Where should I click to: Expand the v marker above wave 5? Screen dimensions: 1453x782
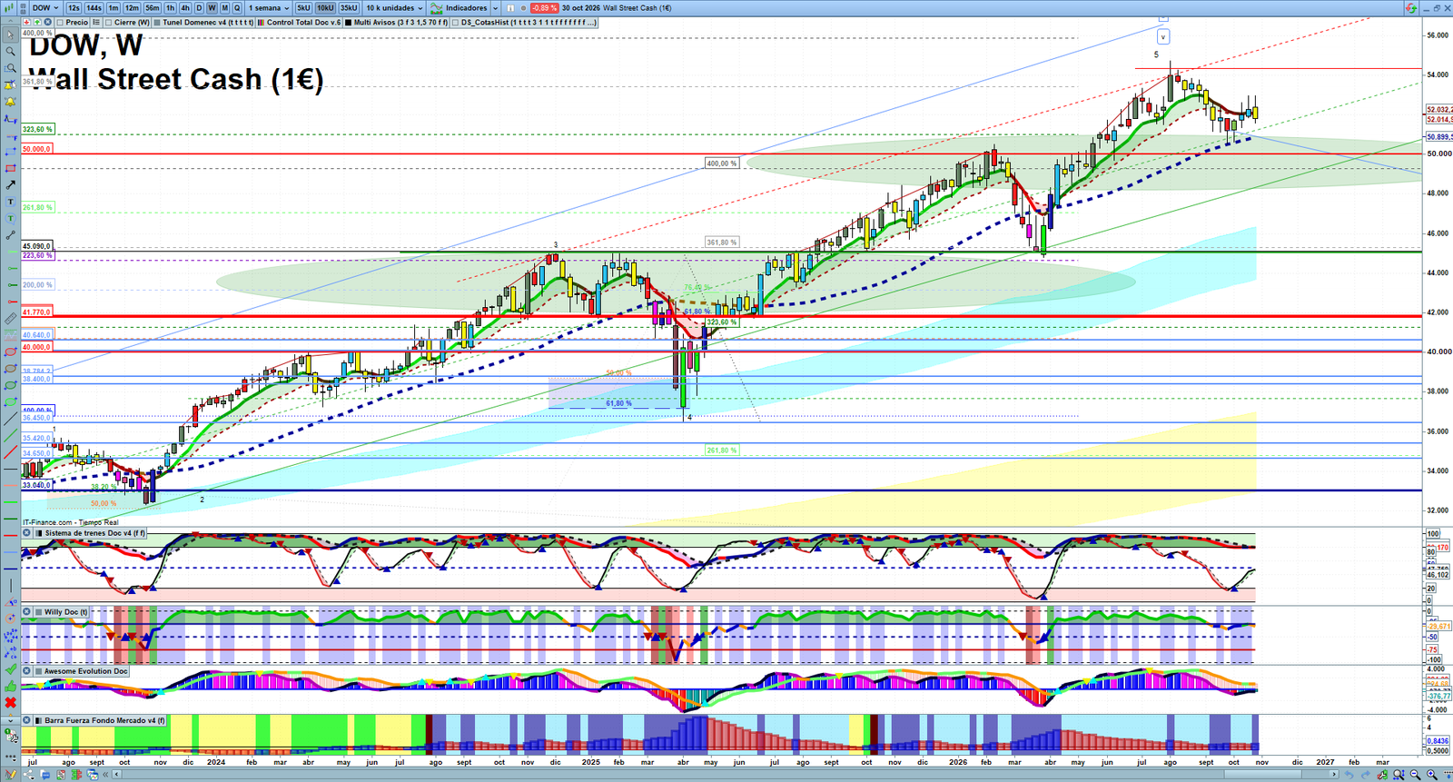pos(1163,37)
